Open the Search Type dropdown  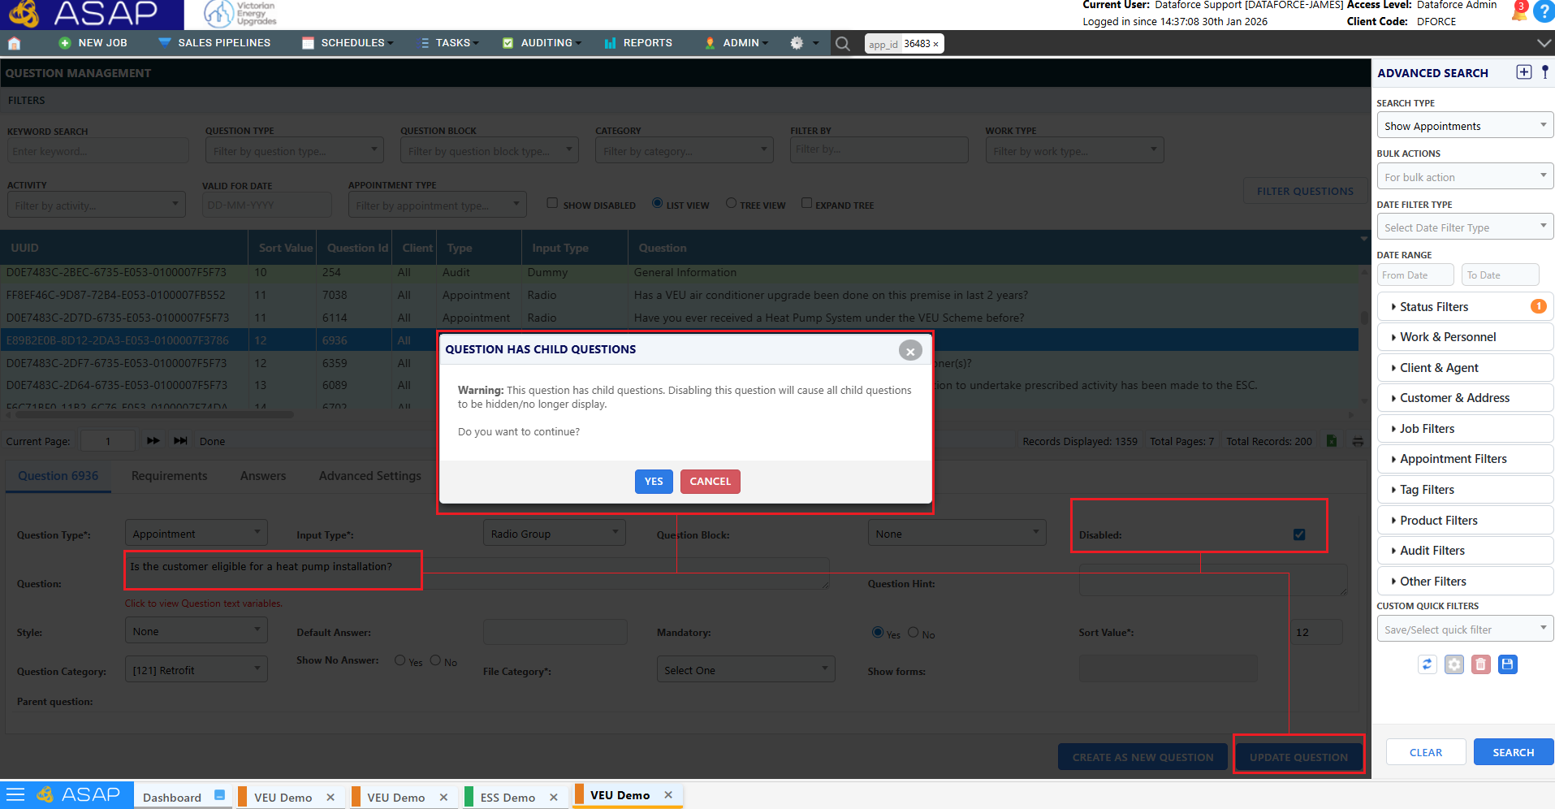1465,126
